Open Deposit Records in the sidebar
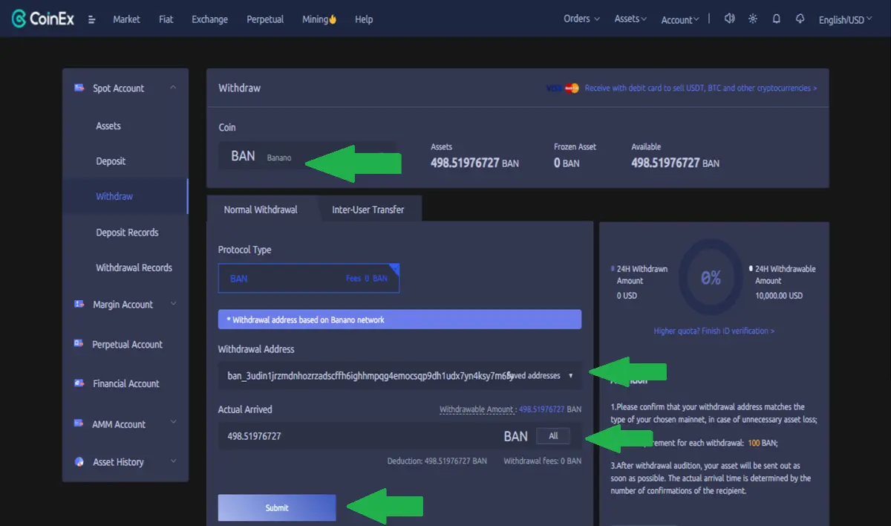Screen dimensions: 891x526 (127, 232)
